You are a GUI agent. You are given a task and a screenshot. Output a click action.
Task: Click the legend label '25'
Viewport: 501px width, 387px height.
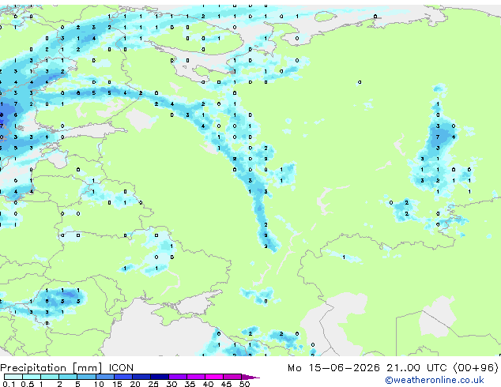click(153, 384)
